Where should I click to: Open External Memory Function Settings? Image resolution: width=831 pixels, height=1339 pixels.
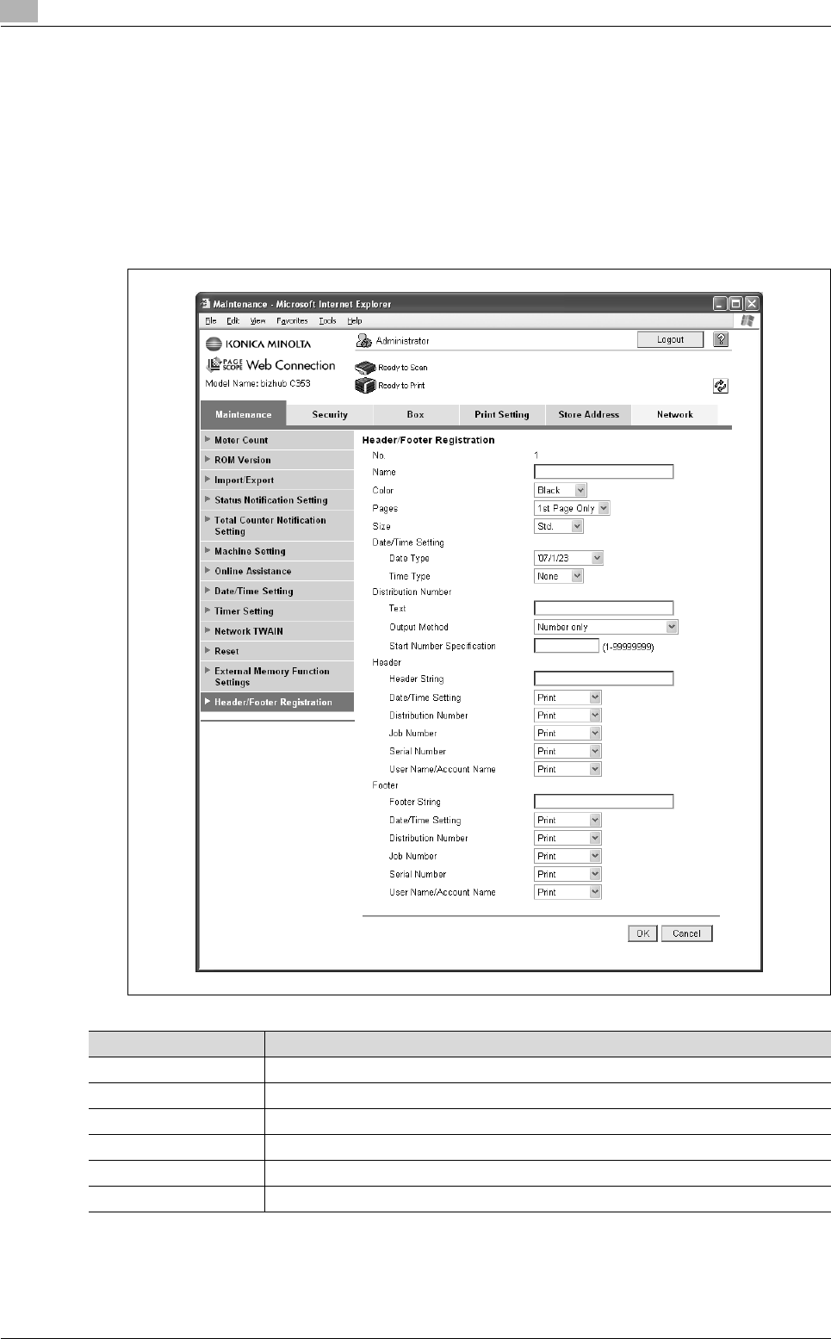[277, 677]
